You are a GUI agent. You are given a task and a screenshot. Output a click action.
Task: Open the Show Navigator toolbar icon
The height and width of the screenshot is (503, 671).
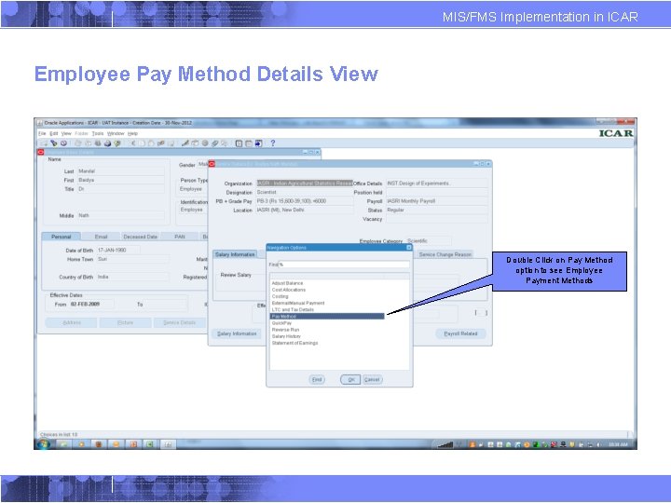tap(63, 143)
